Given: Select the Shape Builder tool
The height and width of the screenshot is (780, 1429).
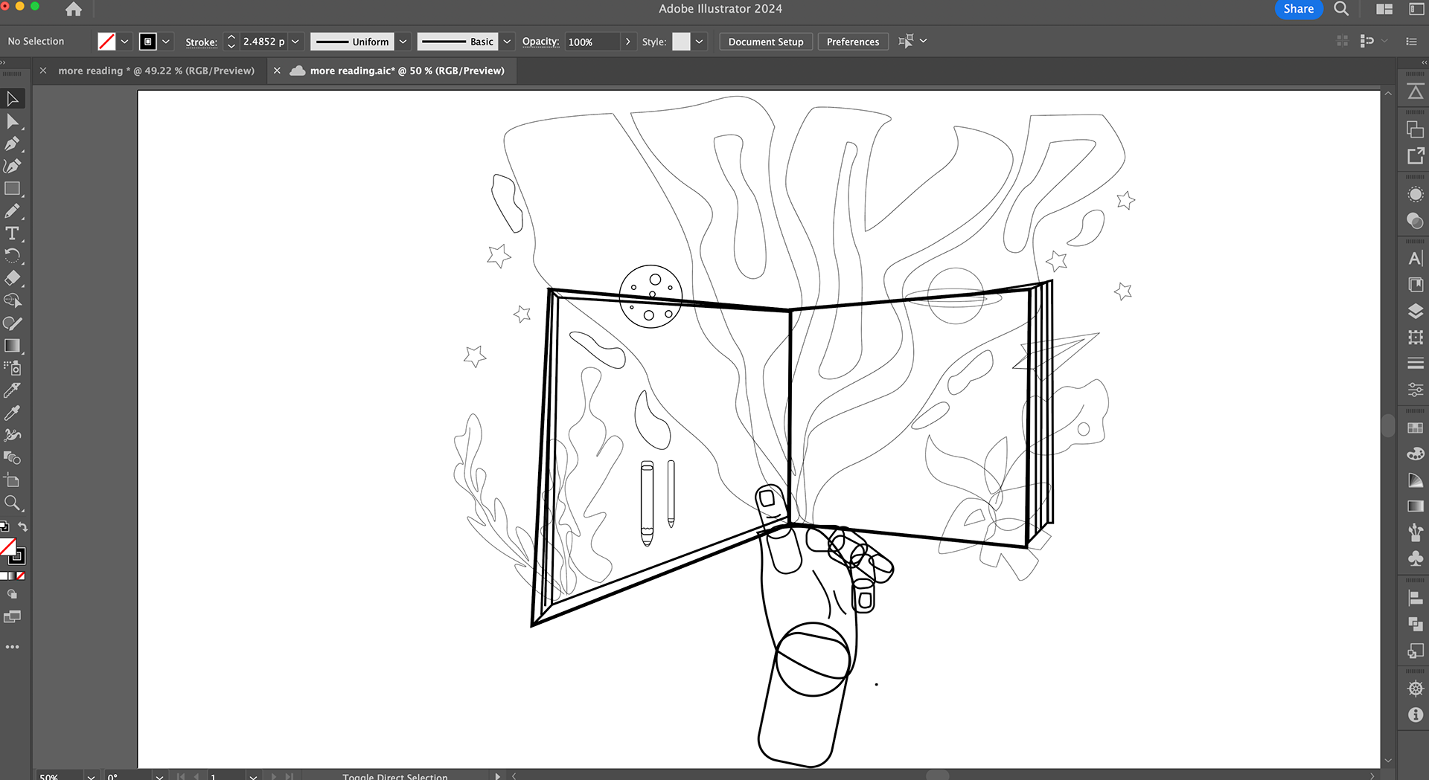Looking at the screenshot, I should point(13,300).
